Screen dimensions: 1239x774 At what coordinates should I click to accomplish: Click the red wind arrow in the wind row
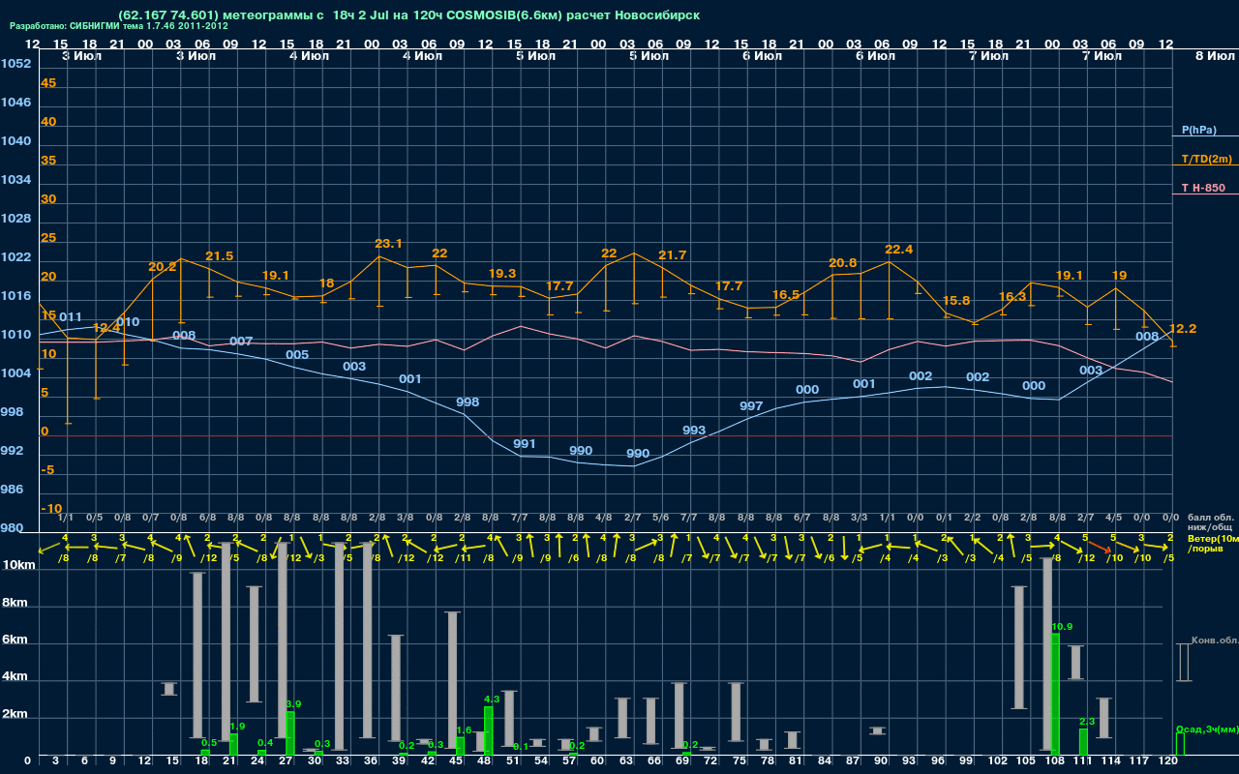point(1099,548)
